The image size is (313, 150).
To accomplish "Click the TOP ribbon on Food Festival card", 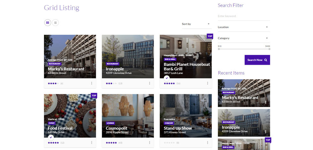I will 94,96.
